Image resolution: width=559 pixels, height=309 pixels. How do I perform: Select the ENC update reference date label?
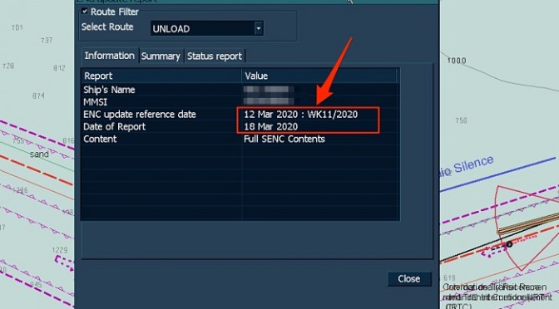[x=140, y=115]
